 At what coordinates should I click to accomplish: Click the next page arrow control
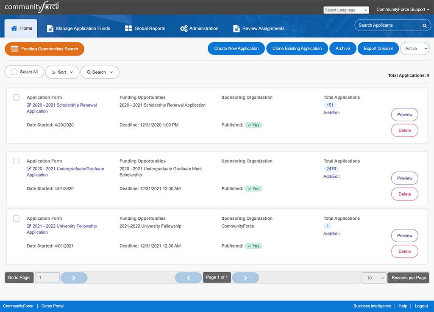click(x=245, y=278)
